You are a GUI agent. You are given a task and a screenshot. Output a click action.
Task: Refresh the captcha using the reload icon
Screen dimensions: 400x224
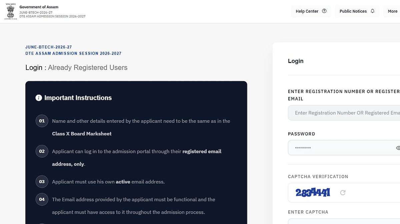(343, 192)
